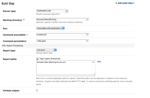
Task: Click the expand icon in Working directory field
Action: [x=87, y=19]
